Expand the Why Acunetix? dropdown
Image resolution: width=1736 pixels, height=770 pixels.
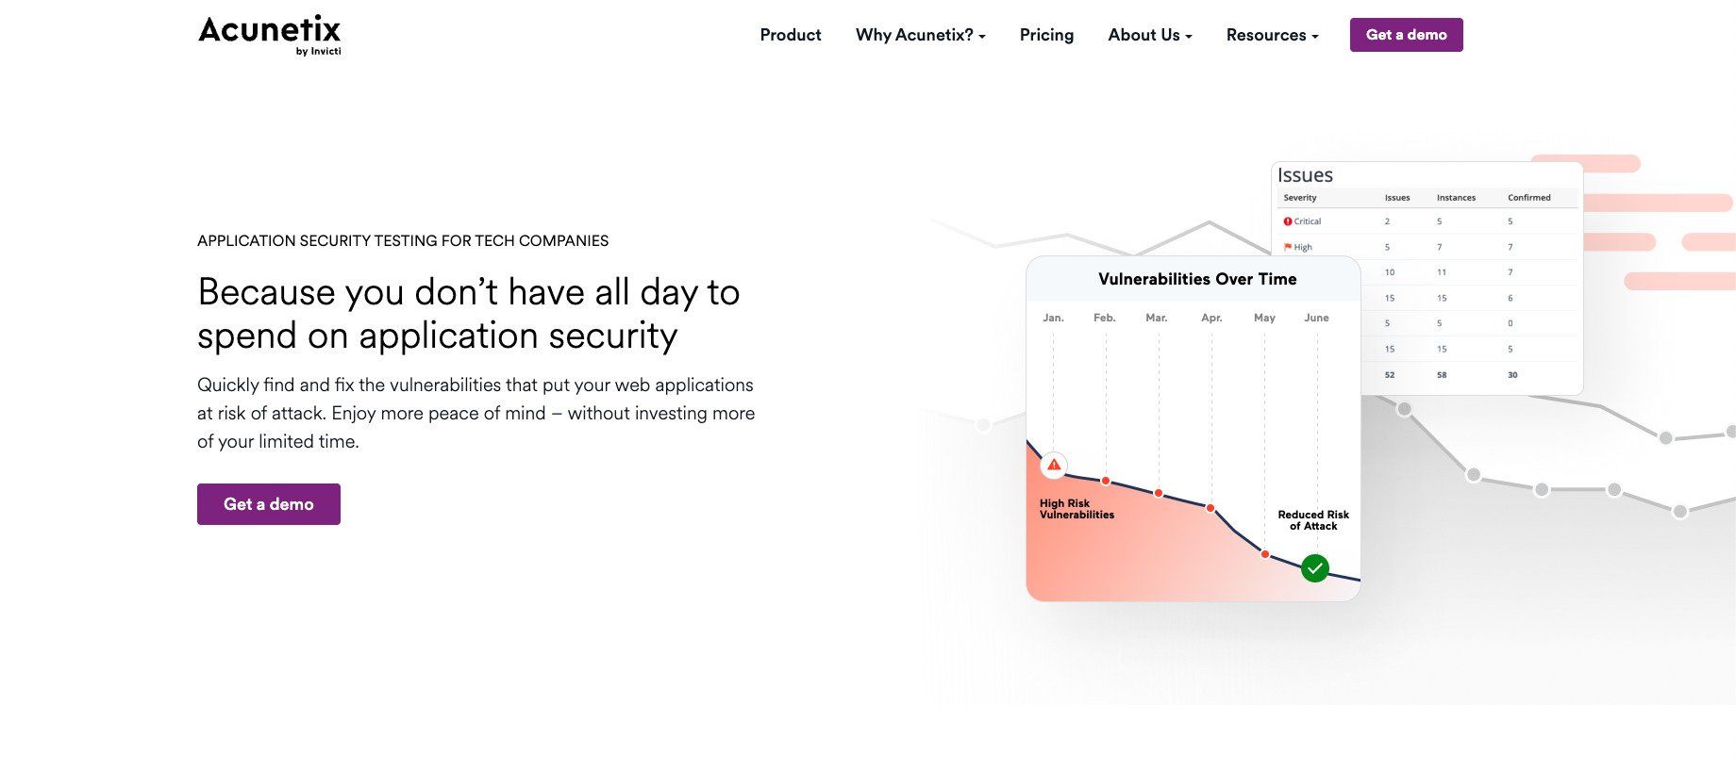click(920, 35)
